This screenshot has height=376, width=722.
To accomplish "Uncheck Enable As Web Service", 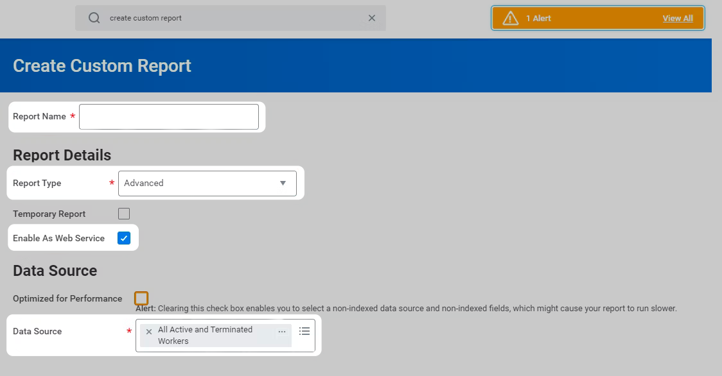I will coord(124,238).
